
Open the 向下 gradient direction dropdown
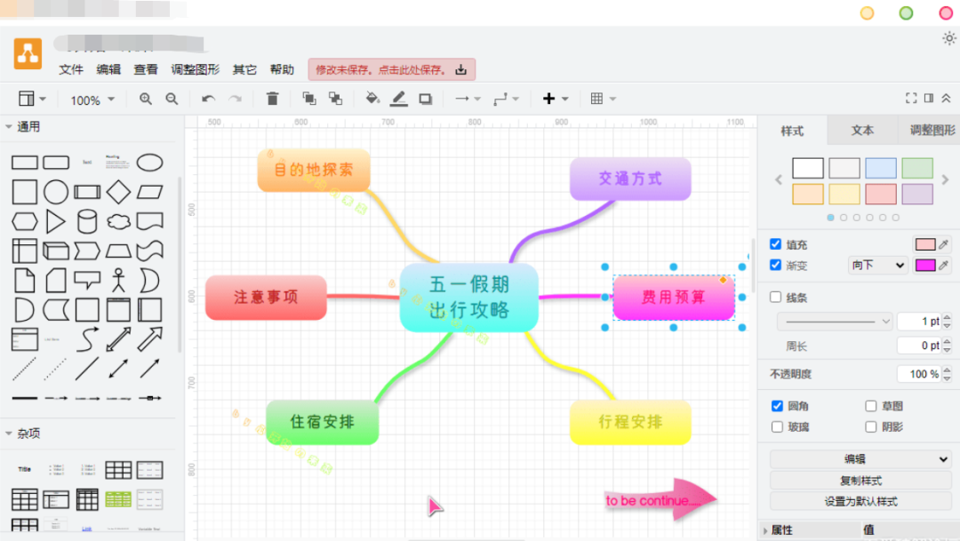tap(877, 265)
